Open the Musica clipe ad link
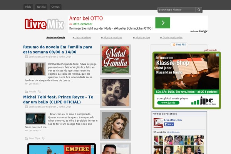231x154 pixels. click(x=141, y=38)
